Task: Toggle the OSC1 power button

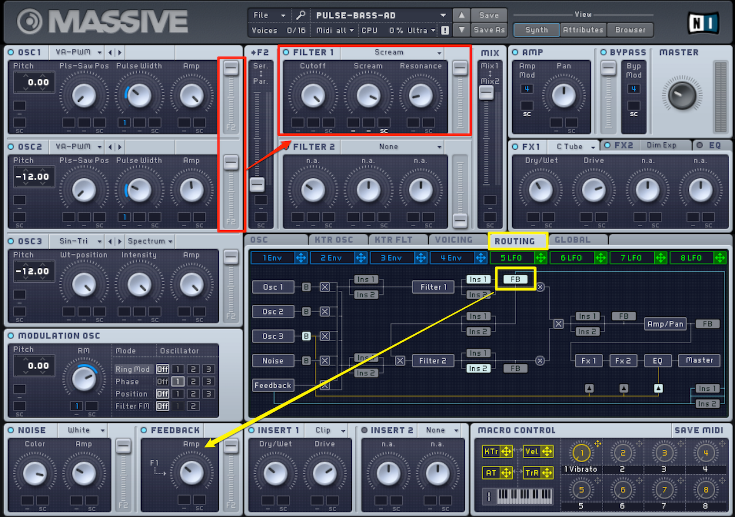Action: [11, 53]
